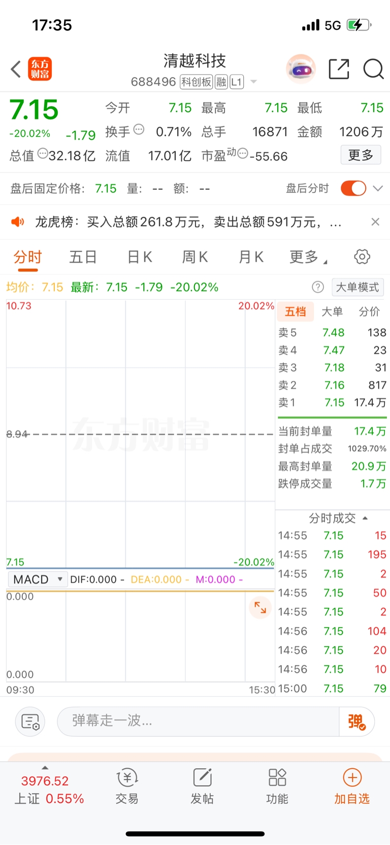This screenshot has height=845, width=390.
Task: Tap the 清越科技 stock title
Action: 194,61
